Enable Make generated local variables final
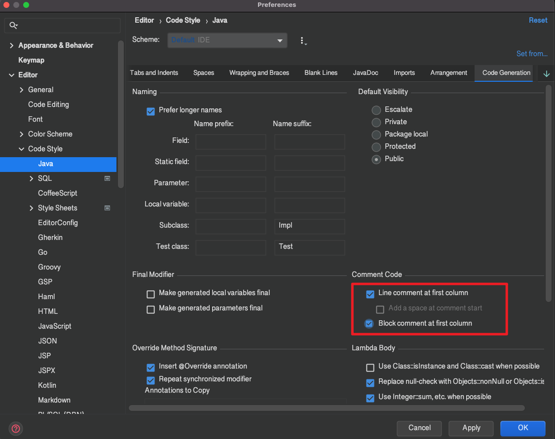Screen dimensions: 555x439 click(x=151, y=294)
